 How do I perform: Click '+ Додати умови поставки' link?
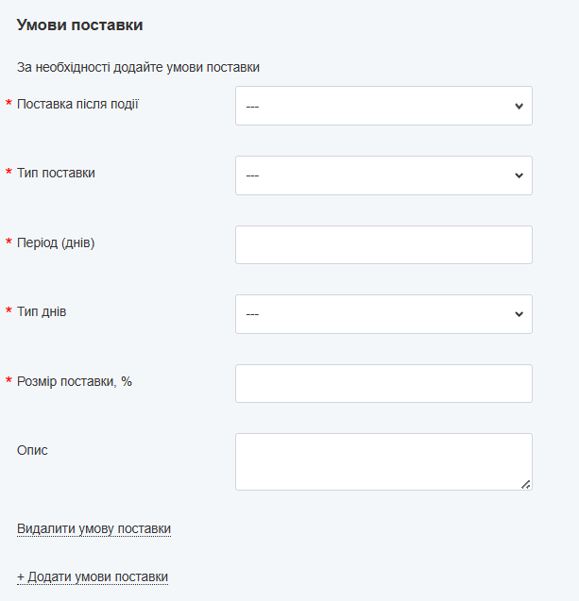[x=93, y=576]
